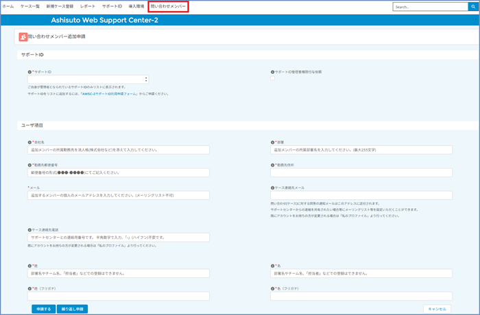Viewport: 480px width, 315px height.
Task: Open the 問い合わせメンバー tab
Action: [x=168, y=6]
